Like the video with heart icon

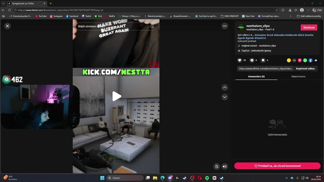point(239,60)
